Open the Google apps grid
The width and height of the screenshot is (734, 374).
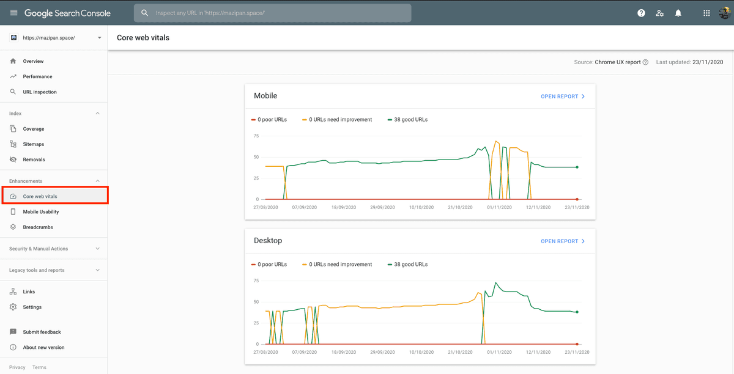(706, 13)
